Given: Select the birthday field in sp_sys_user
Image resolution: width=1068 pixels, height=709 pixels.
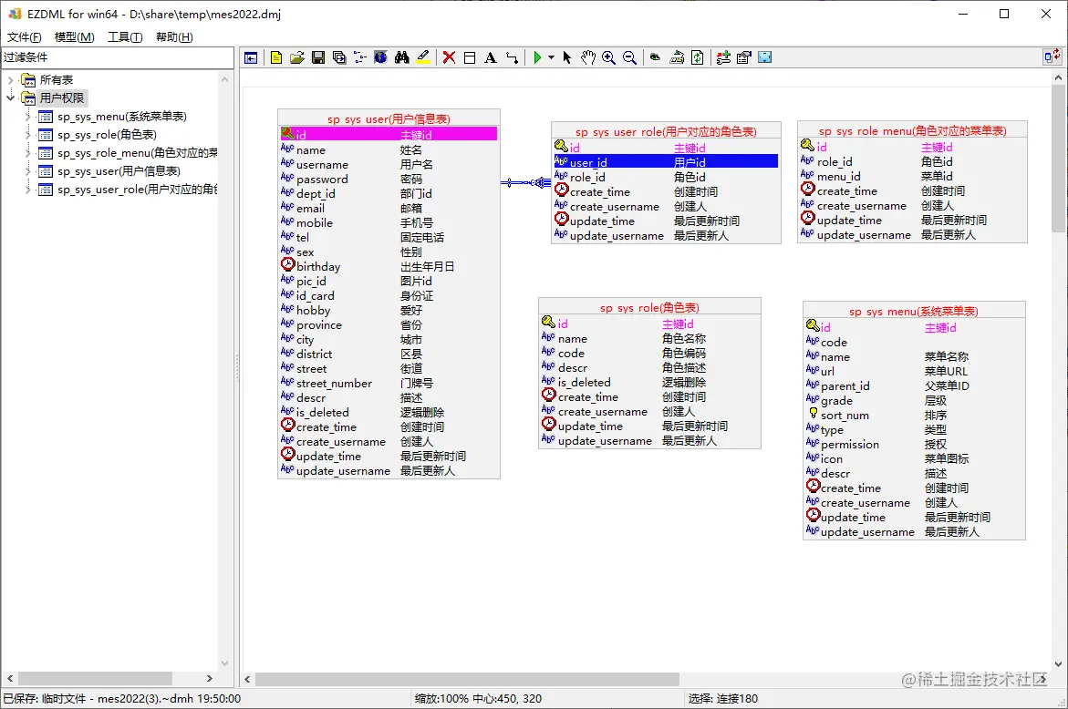Looking at the screenshot, I should [x=389, y=267].
